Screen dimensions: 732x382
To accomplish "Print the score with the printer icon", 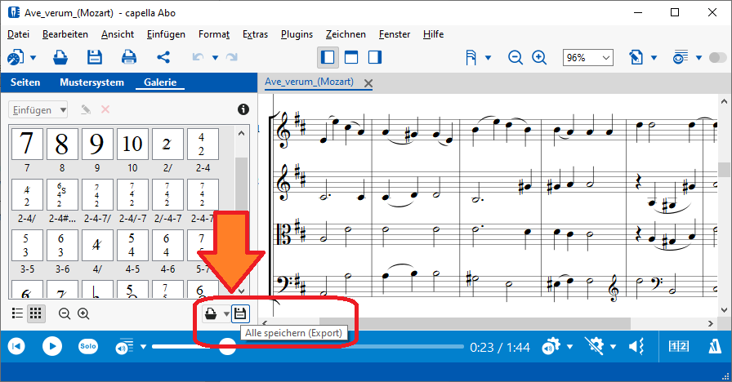I will (x=129, y=57).
